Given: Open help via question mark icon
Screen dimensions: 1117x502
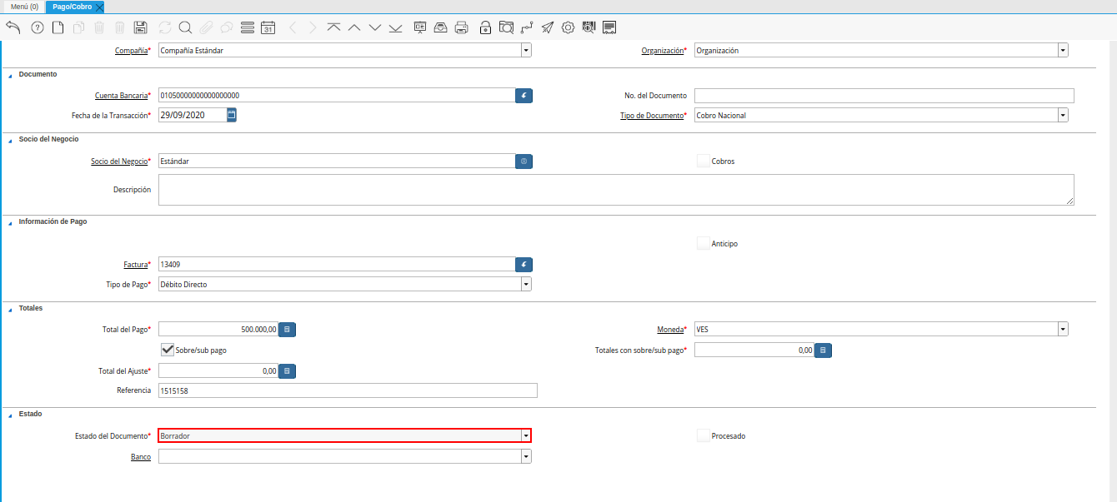Looking at the screenshot, I should (x=37, y=27).
